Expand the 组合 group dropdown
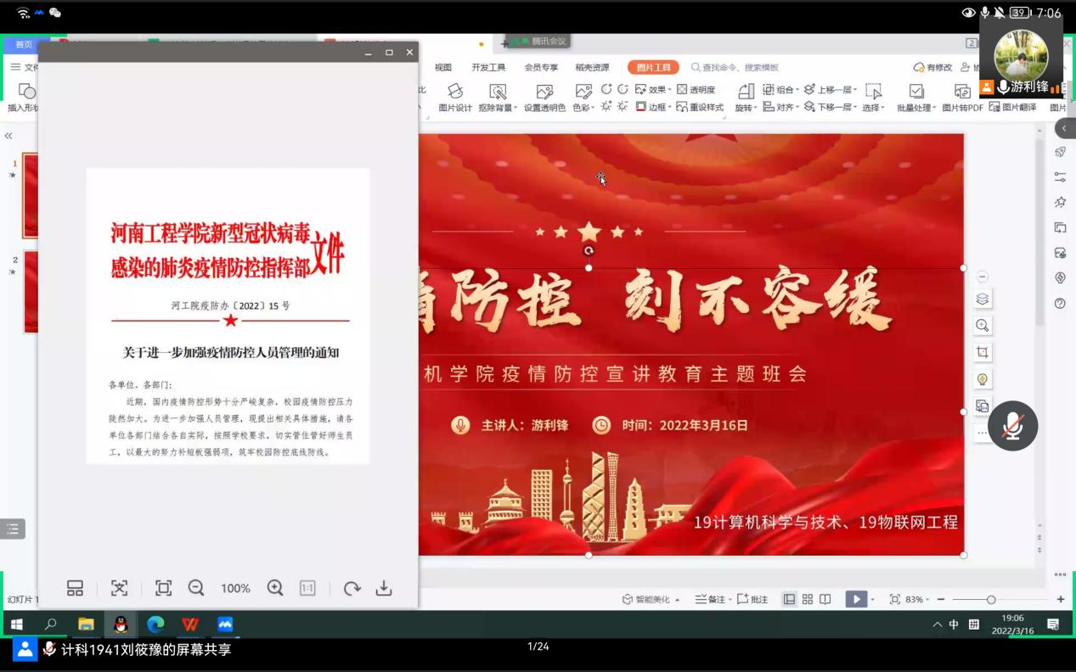1076x672 pixels. coord(780,89)
